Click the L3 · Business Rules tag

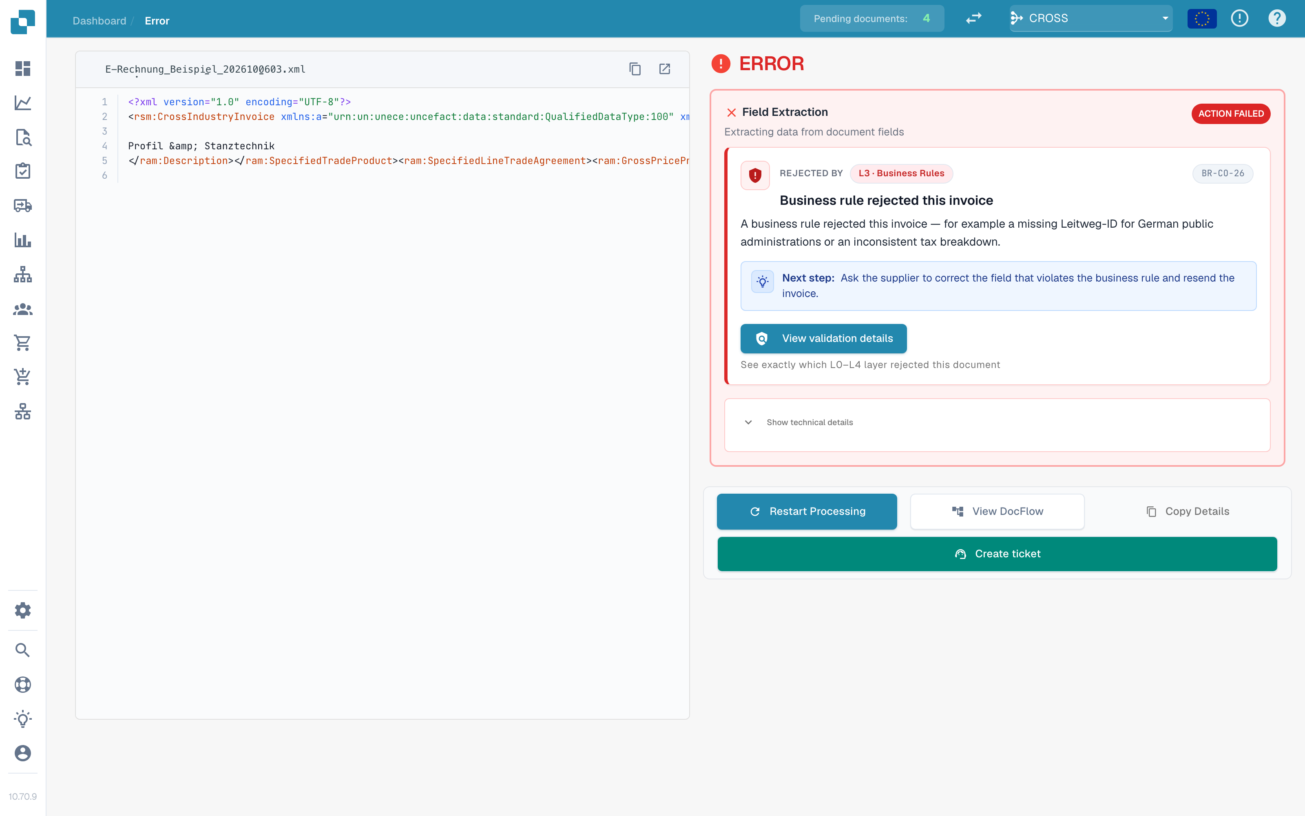[901, 173]
